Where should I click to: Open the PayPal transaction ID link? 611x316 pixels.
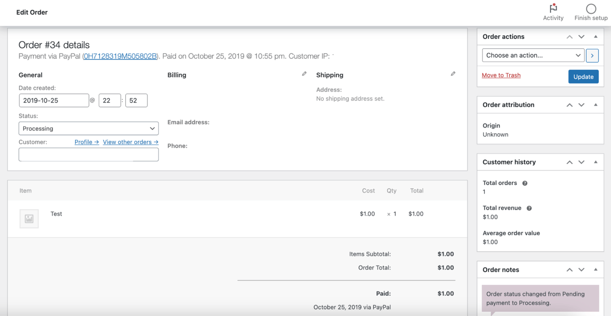coord(120,56)
